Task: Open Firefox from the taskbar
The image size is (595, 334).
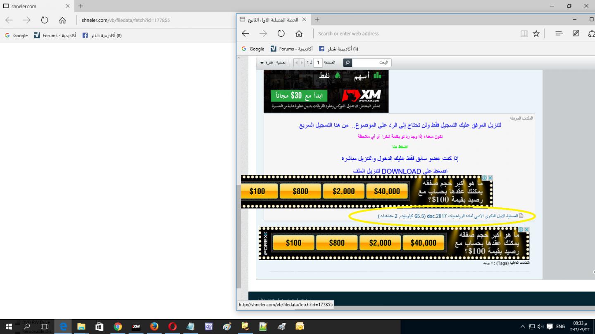Action: [x=154, y=327]
